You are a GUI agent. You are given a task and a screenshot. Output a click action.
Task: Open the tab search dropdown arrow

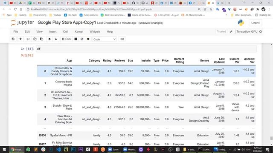(244, 3)
